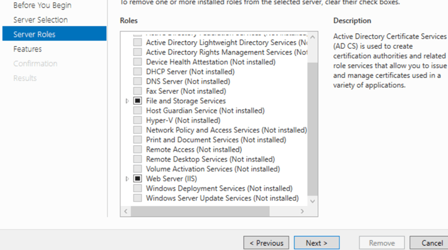Select the 'Active Directory Rights Management Services' row
The height and width of the screenshot is (250, 448).
(226, 52)
